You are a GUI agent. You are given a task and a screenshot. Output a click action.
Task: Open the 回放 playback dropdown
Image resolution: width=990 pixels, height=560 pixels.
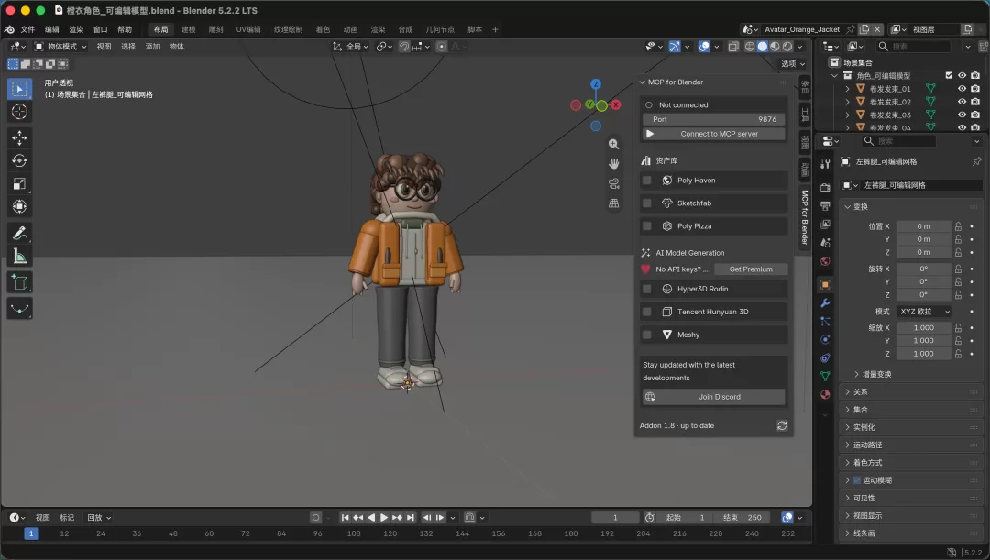click(98, 518)
